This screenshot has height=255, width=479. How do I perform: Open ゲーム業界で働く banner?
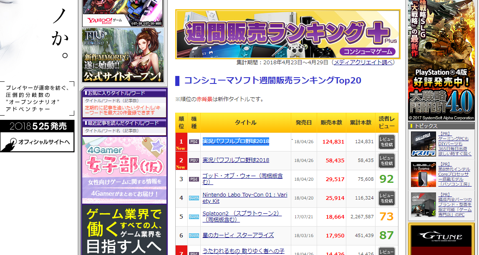click(x=124, y=230)
